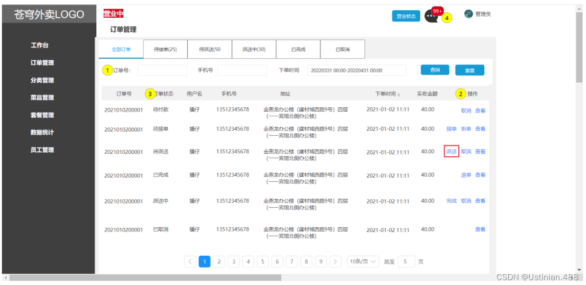Switch to 已取消 tab

pyautogui.click(x=342, y=49)
